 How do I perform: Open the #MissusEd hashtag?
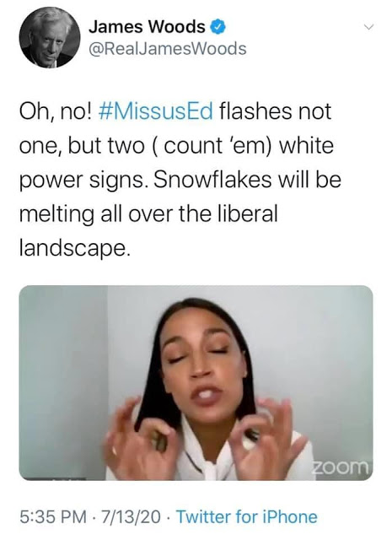click(x=156, y=111)
